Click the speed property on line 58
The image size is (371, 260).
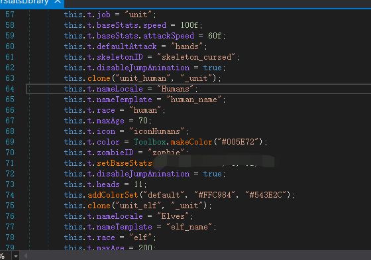click(x=155, y=25)
